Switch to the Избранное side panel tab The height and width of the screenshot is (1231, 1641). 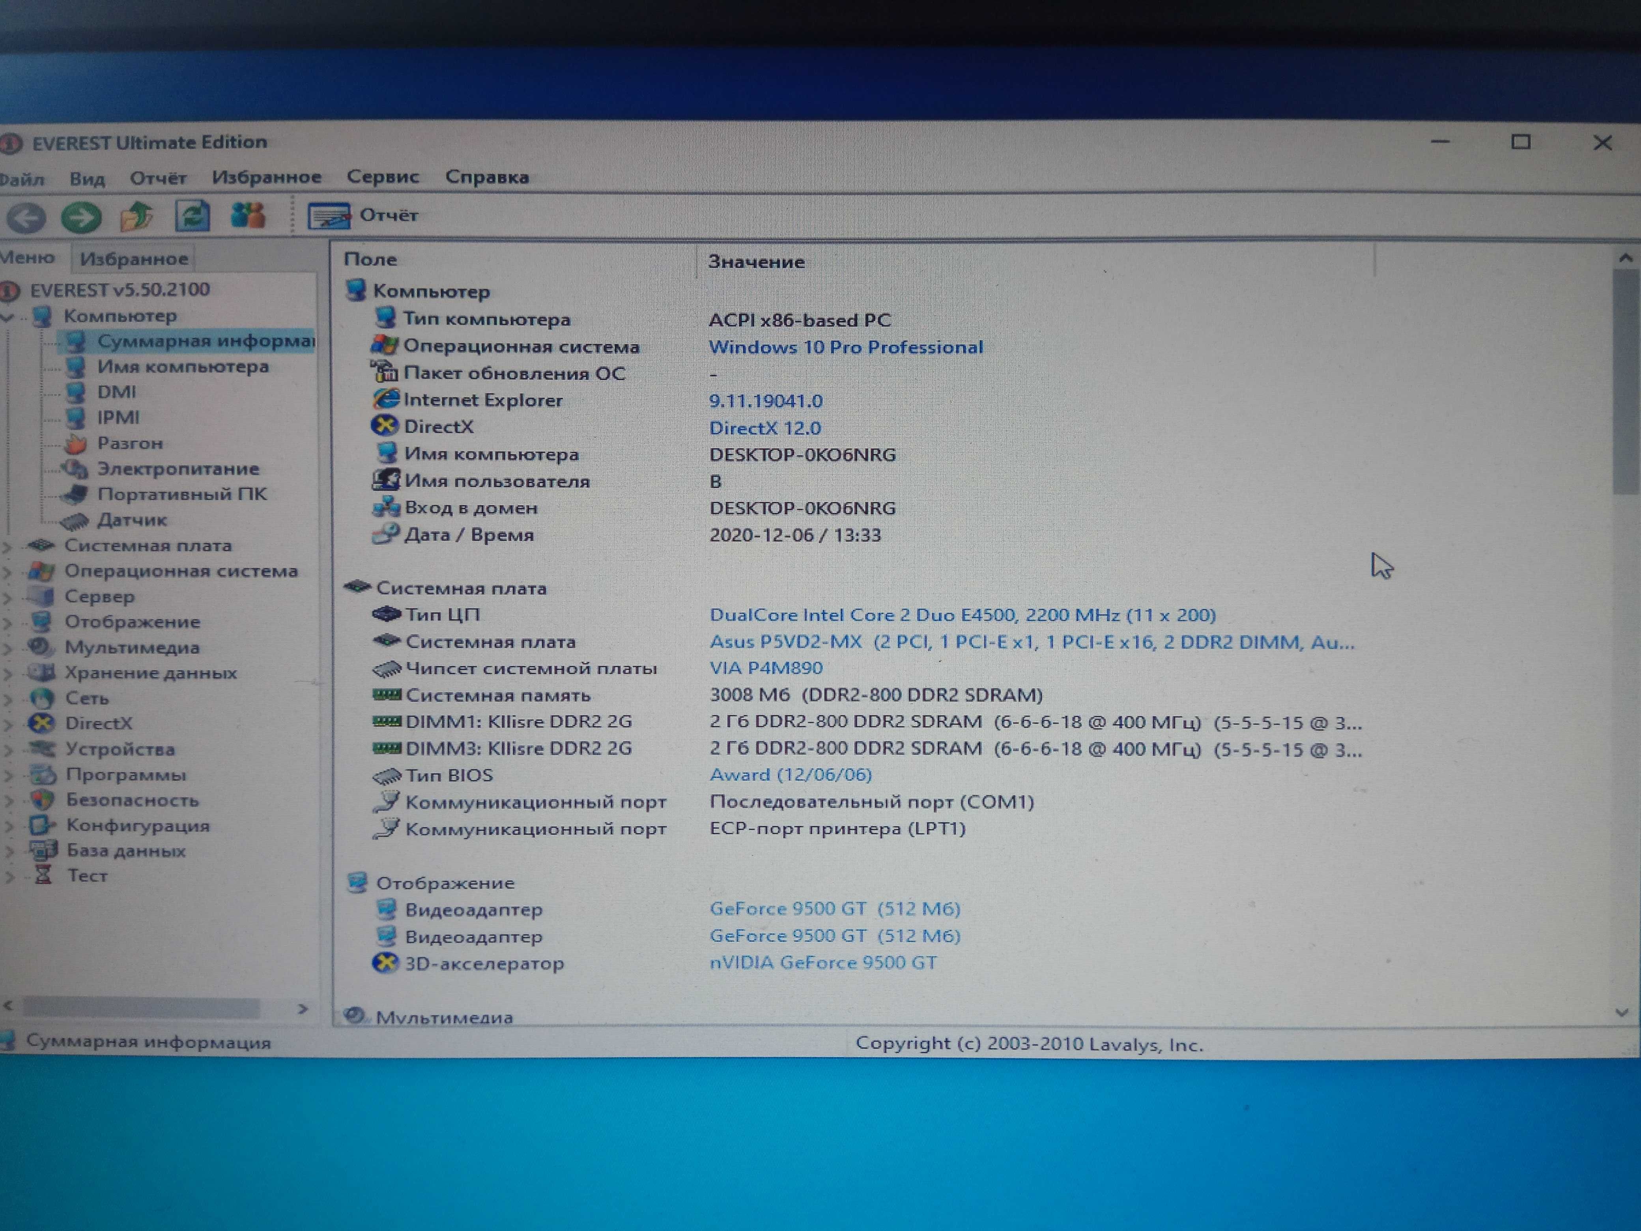click(x=134, y=258)
